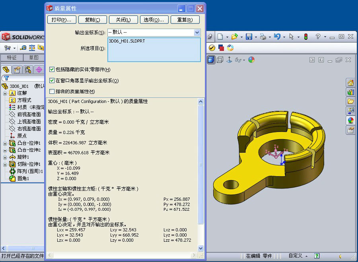Open the SolidWorks Resources home icon
The image size is (358, 262).
point(350,83)
